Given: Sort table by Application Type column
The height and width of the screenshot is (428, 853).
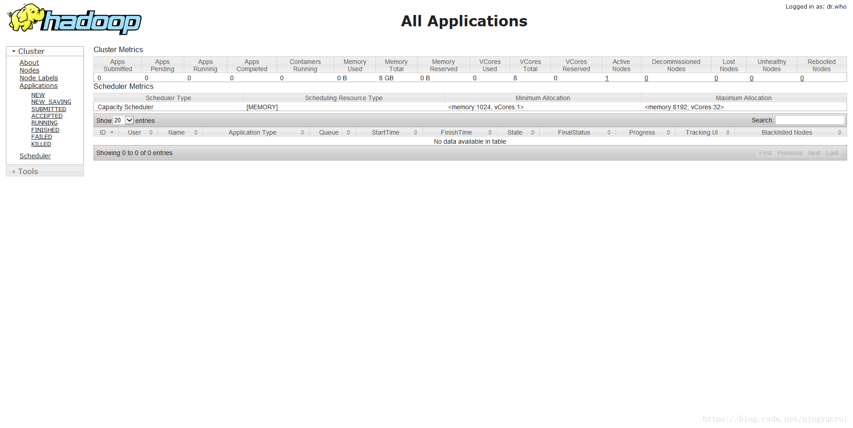Looking at the screenshot, I should tap(256, 132).
